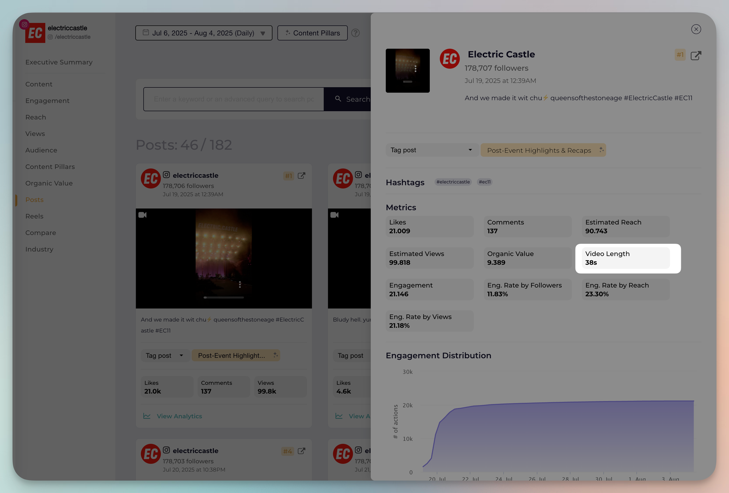Image resolution: width=729 pixels, height=493 pixels.
Task: Click the Instagram icon on #4 post card
Action: 166,450
